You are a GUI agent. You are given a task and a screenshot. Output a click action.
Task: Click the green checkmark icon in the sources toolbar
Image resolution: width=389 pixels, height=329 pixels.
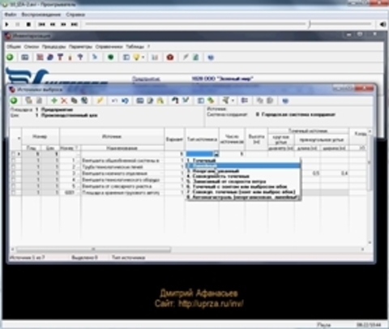[186, 100]
